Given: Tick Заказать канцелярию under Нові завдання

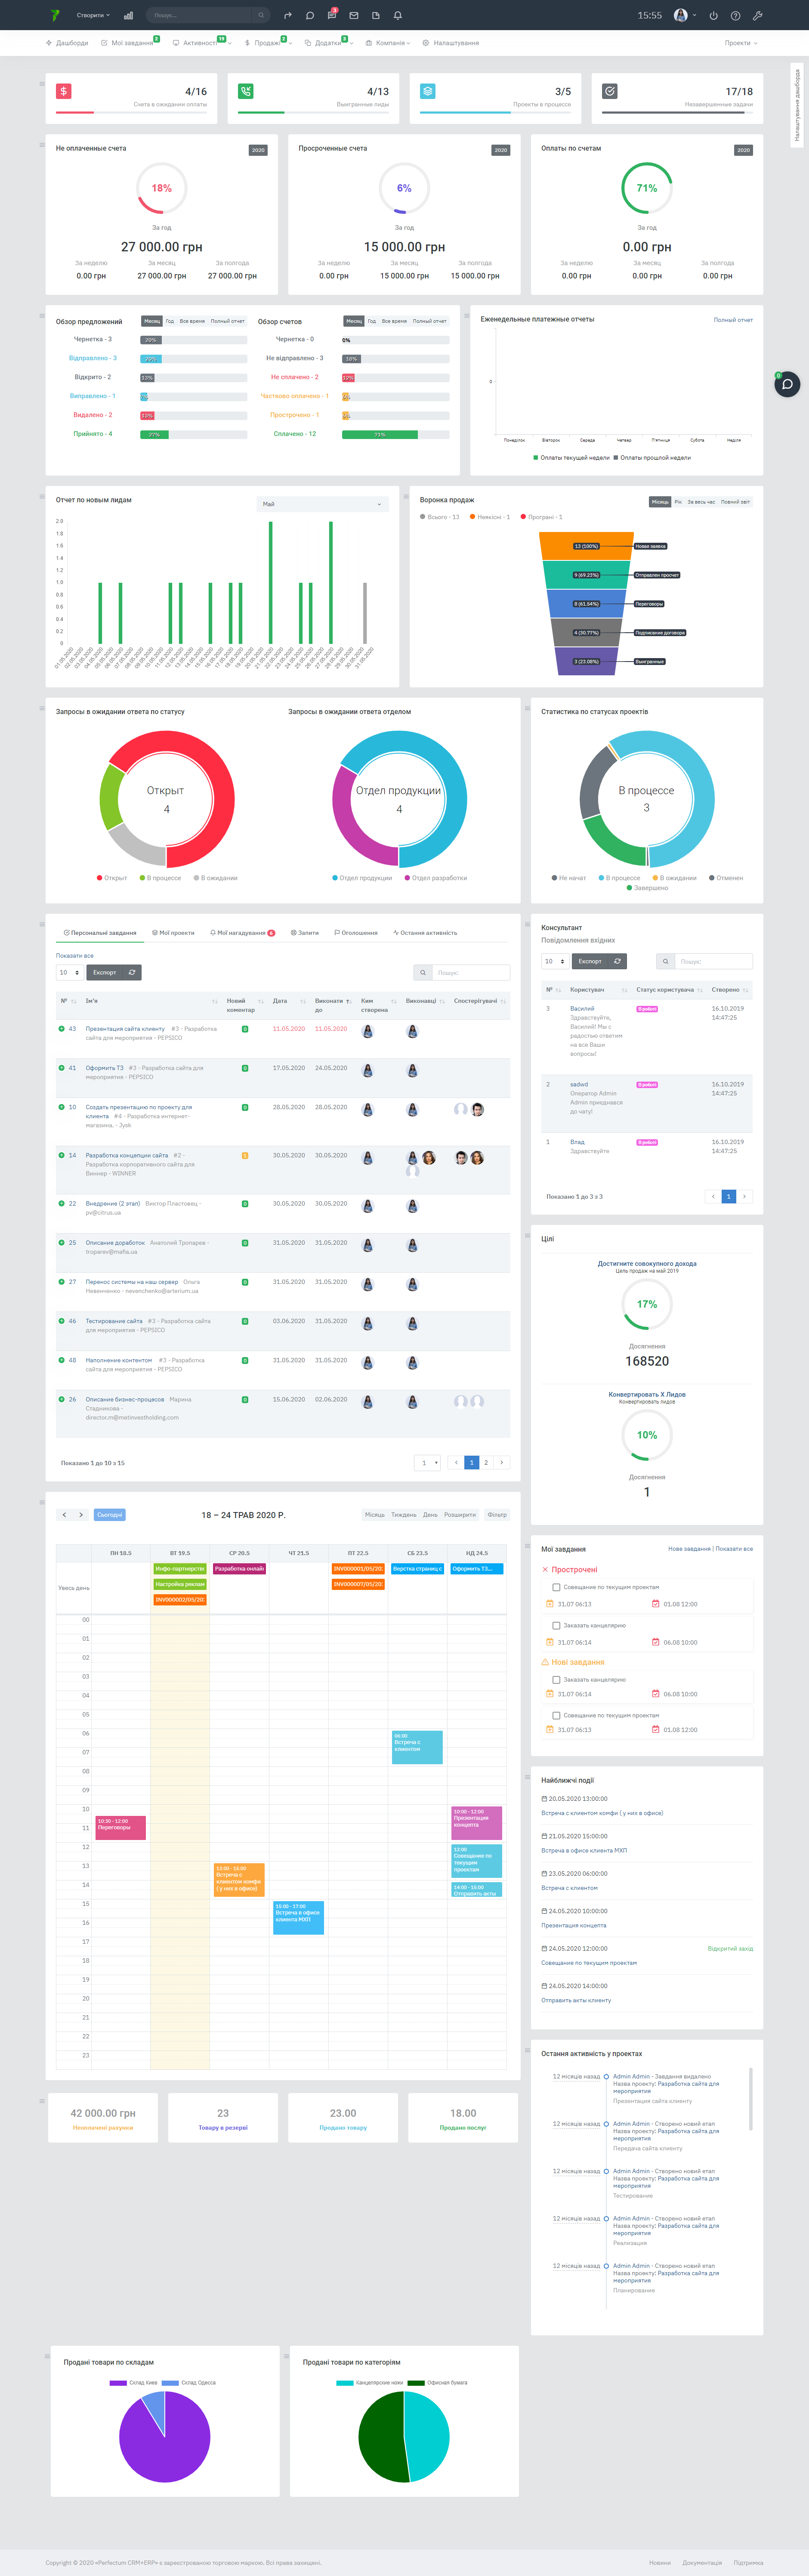Looking at the screenshot, I should click(x=556, y=1679).
